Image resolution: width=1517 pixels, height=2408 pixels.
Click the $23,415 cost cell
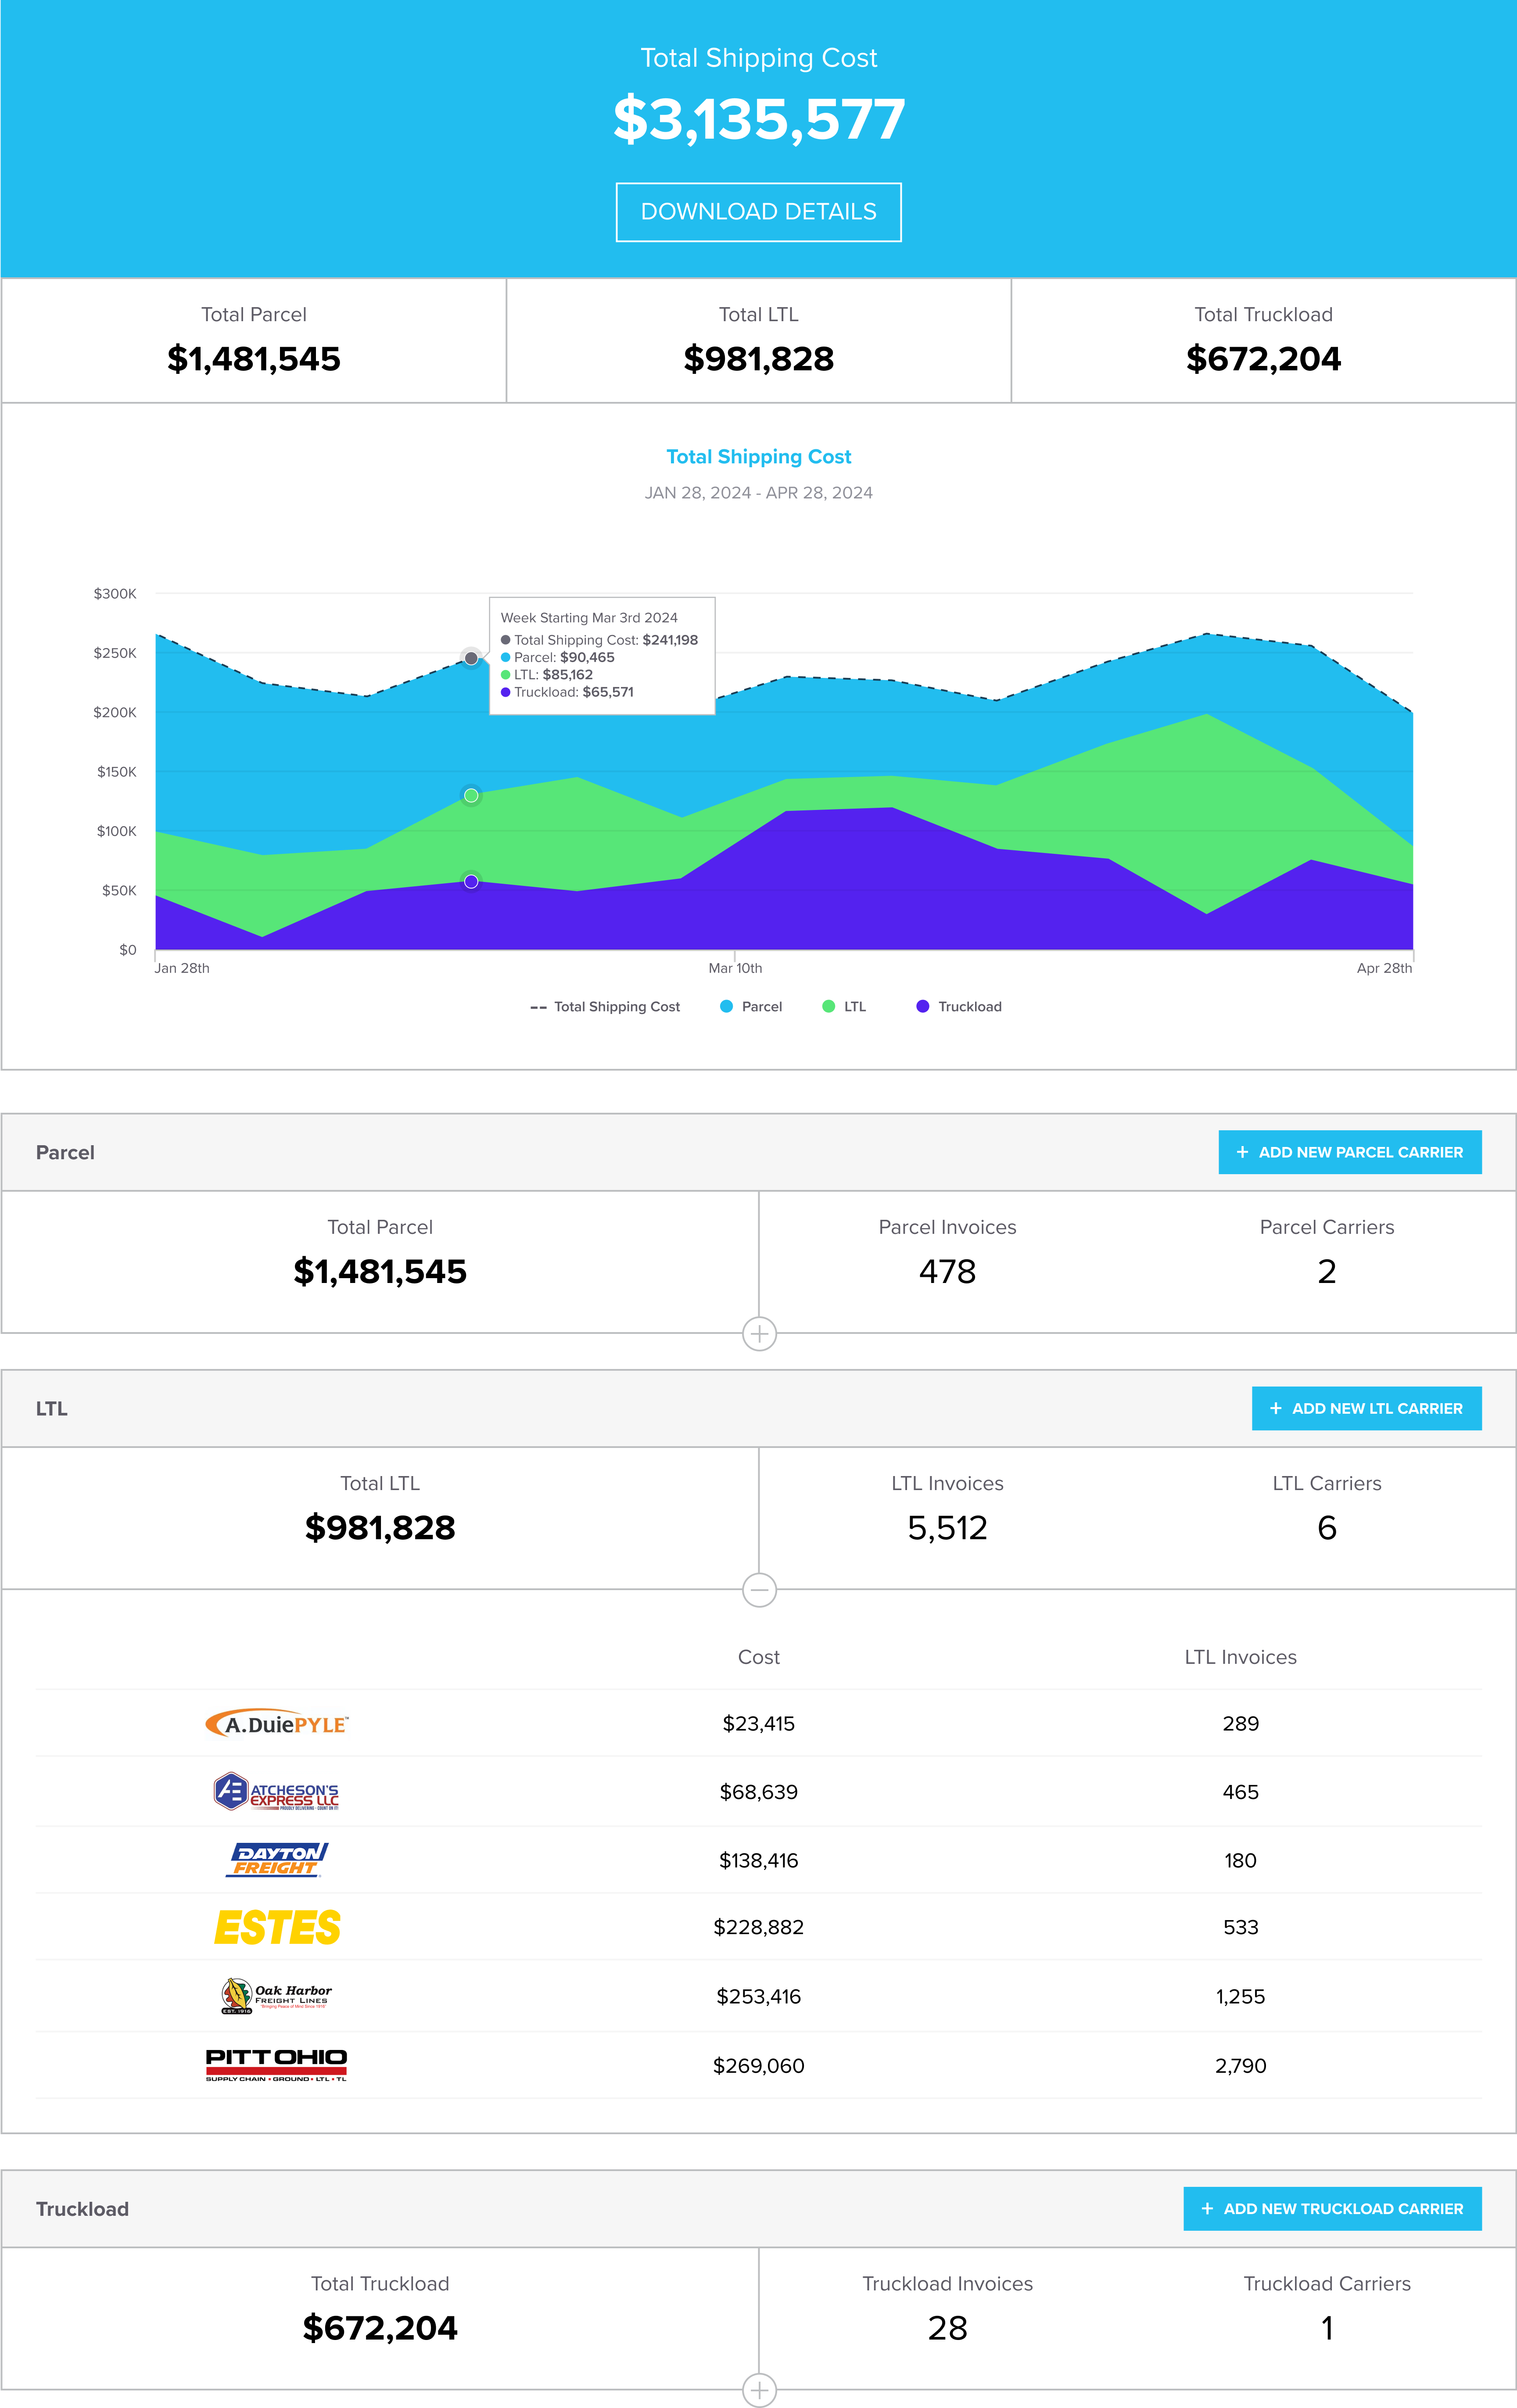tap(759, 1723)
